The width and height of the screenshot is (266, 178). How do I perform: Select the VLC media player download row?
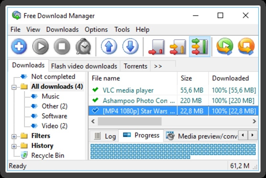(173, 90)
